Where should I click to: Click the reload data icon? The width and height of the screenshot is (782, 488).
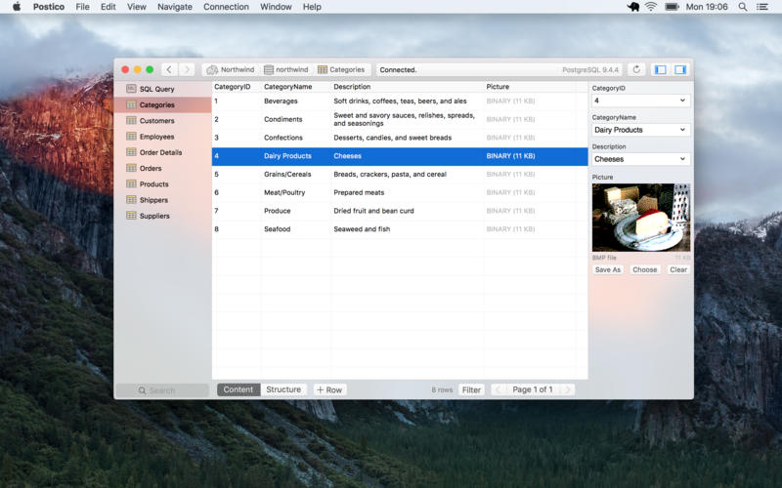point(637,70)
